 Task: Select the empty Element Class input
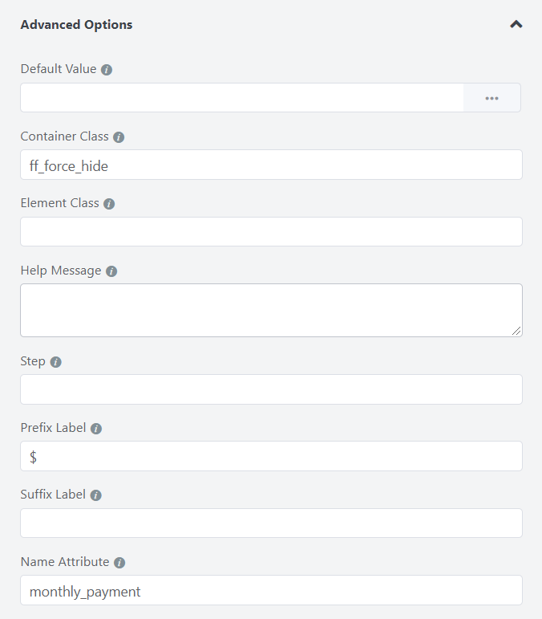[271, 232]
